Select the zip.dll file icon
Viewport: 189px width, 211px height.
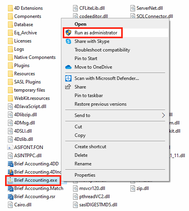click(x=132, y=188)
